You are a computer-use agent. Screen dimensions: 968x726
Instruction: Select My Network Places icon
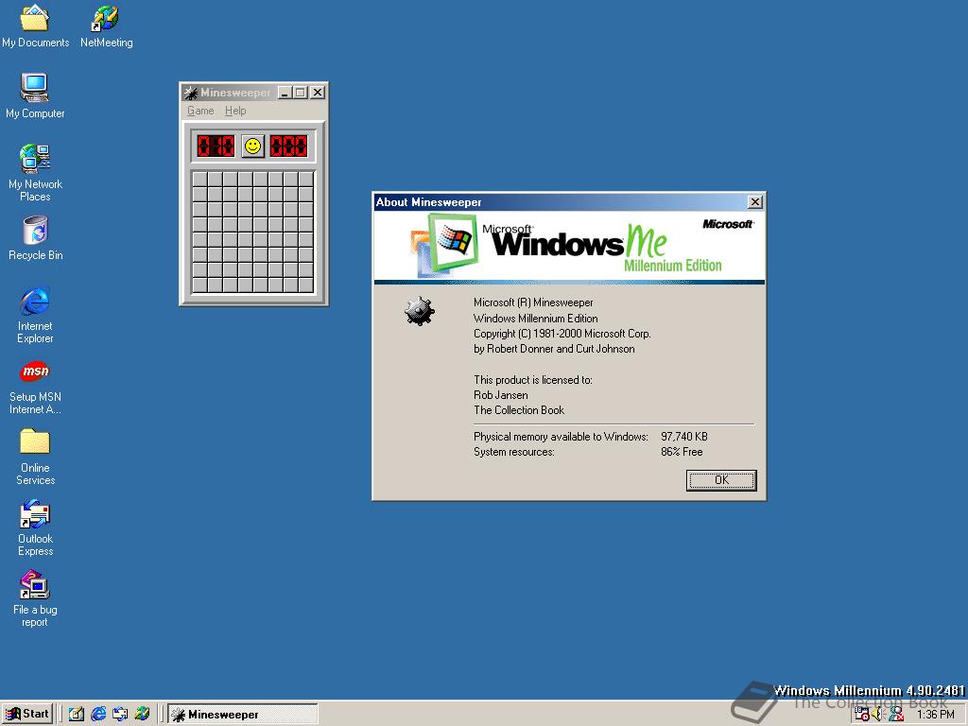(35, 173)
